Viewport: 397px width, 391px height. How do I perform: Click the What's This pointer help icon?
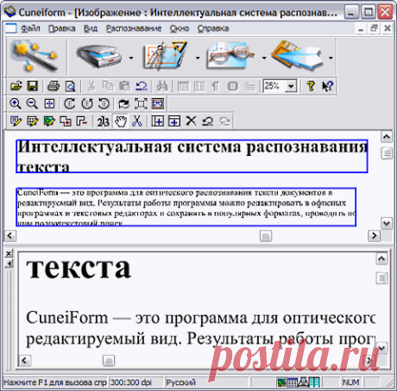point(327,86)
